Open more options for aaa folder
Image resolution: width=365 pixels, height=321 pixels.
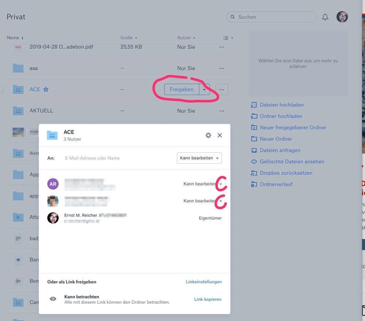(222, 68)
